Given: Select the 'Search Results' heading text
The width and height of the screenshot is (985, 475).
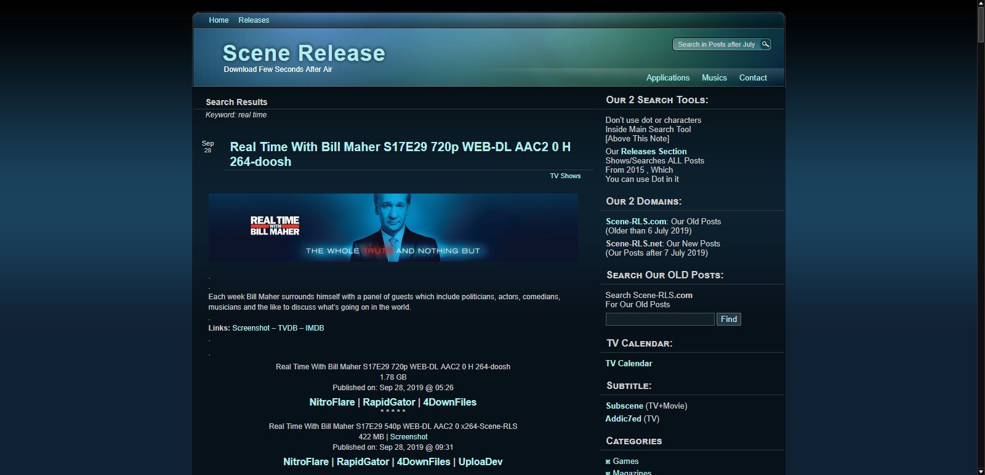Looking at the screenshot, I should point(236,102).
